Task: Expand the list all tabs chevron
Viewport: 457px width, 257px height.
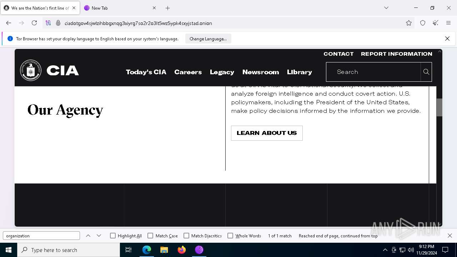Action: click(x=386, y=8)
